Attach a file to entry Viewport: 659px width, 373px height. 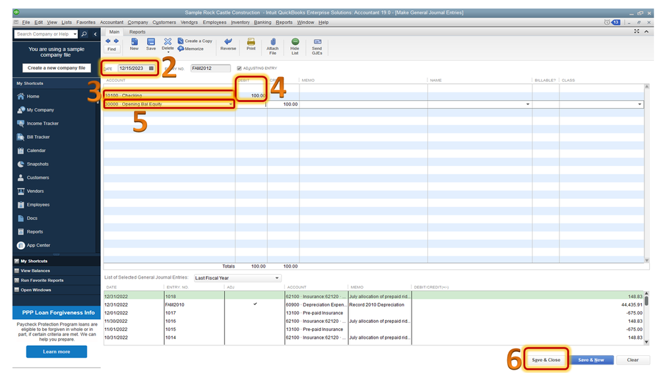[272, 46]
